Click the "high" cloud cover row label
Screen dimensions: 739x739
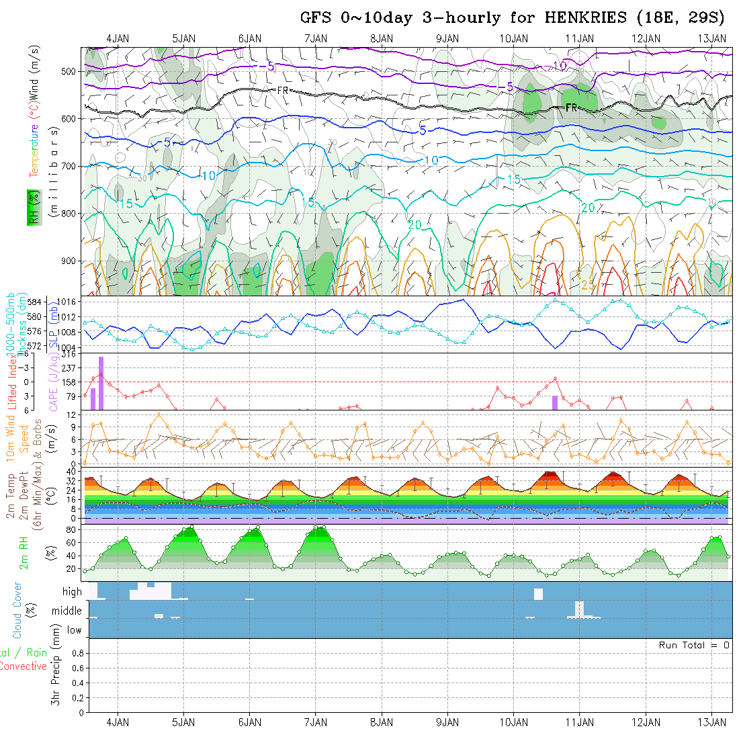pyautogui.click(x=72, y=592)
